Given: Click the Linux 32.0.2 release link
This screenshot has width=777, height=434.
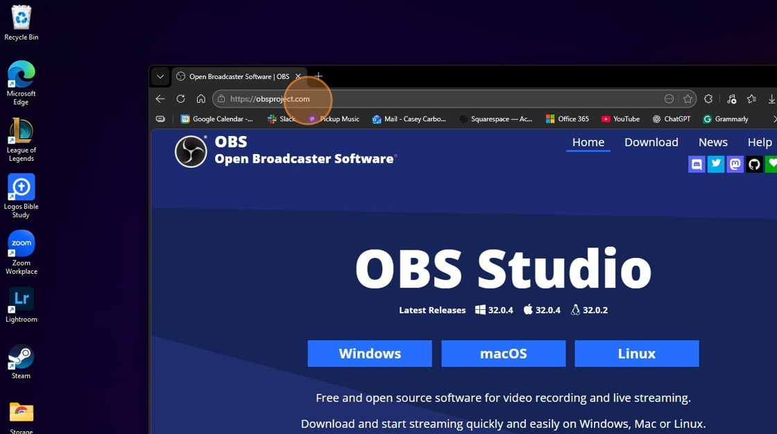Looking at the screenshot, I should click(x=589, y=310).
